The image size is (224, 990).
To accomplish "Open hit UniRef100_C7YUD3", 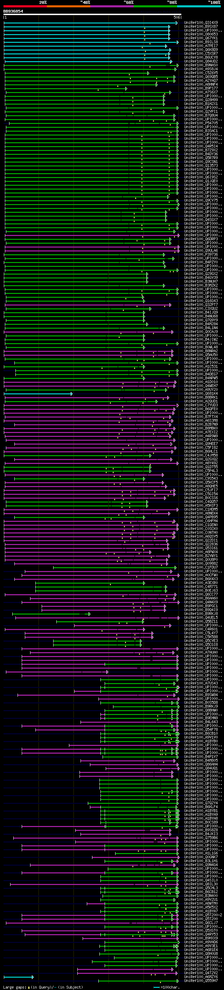I will tap(201, 405).
